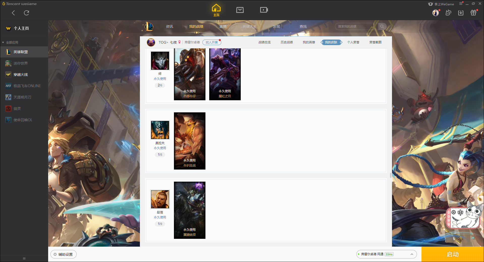Select 极品飞车ONLINE in the game list

click(x=24, y=86)
